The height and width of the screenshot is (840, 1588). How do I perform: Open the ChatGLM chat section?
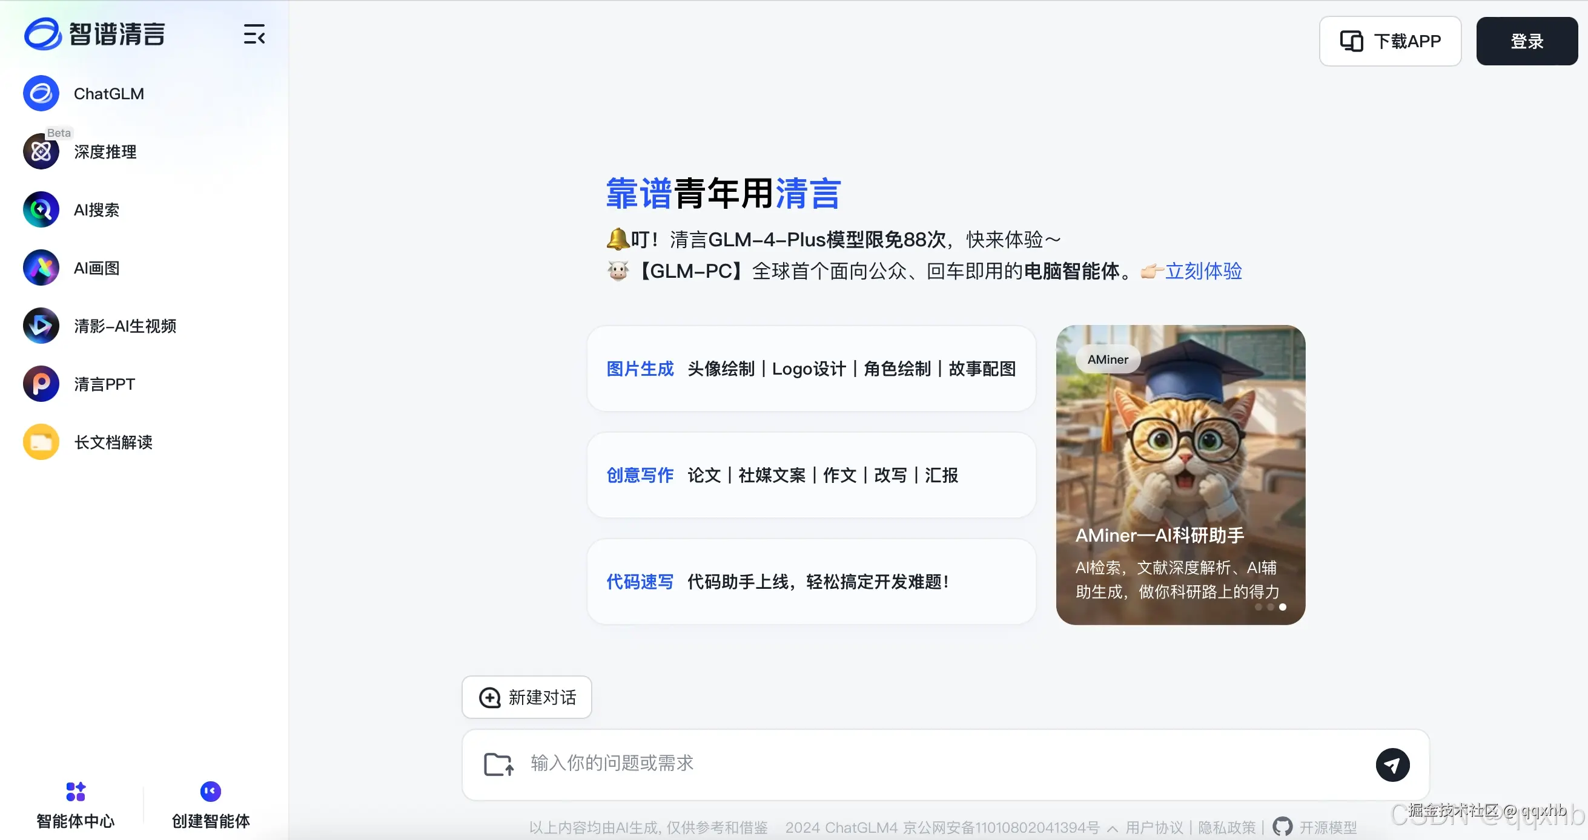point(108,93)
